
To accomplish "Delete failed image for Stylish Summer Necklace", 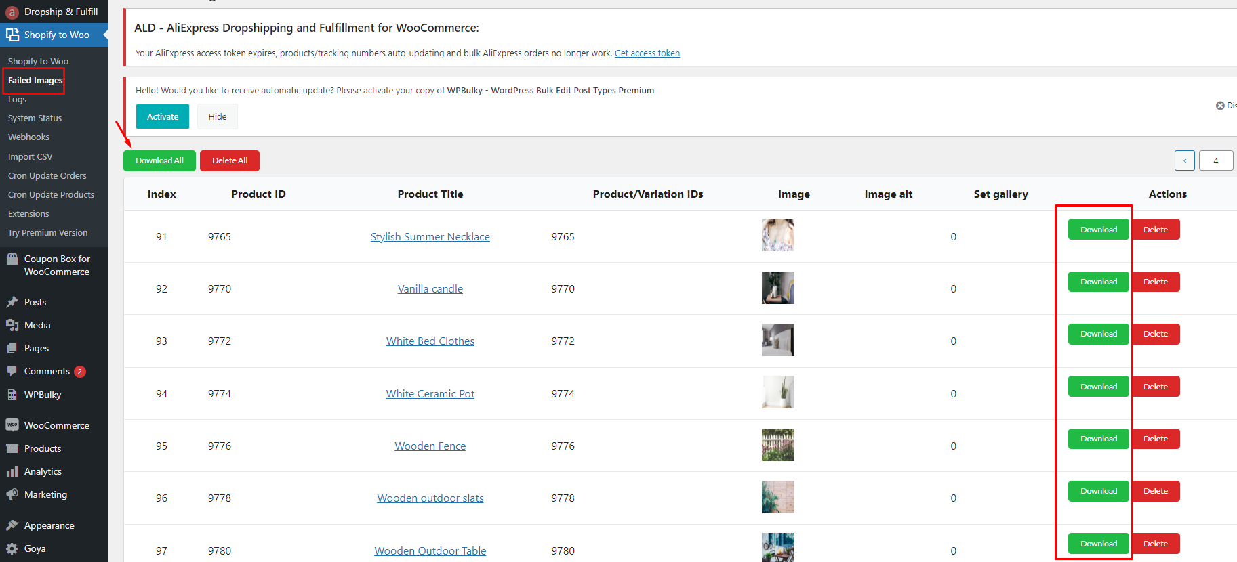I will 1156,230.
